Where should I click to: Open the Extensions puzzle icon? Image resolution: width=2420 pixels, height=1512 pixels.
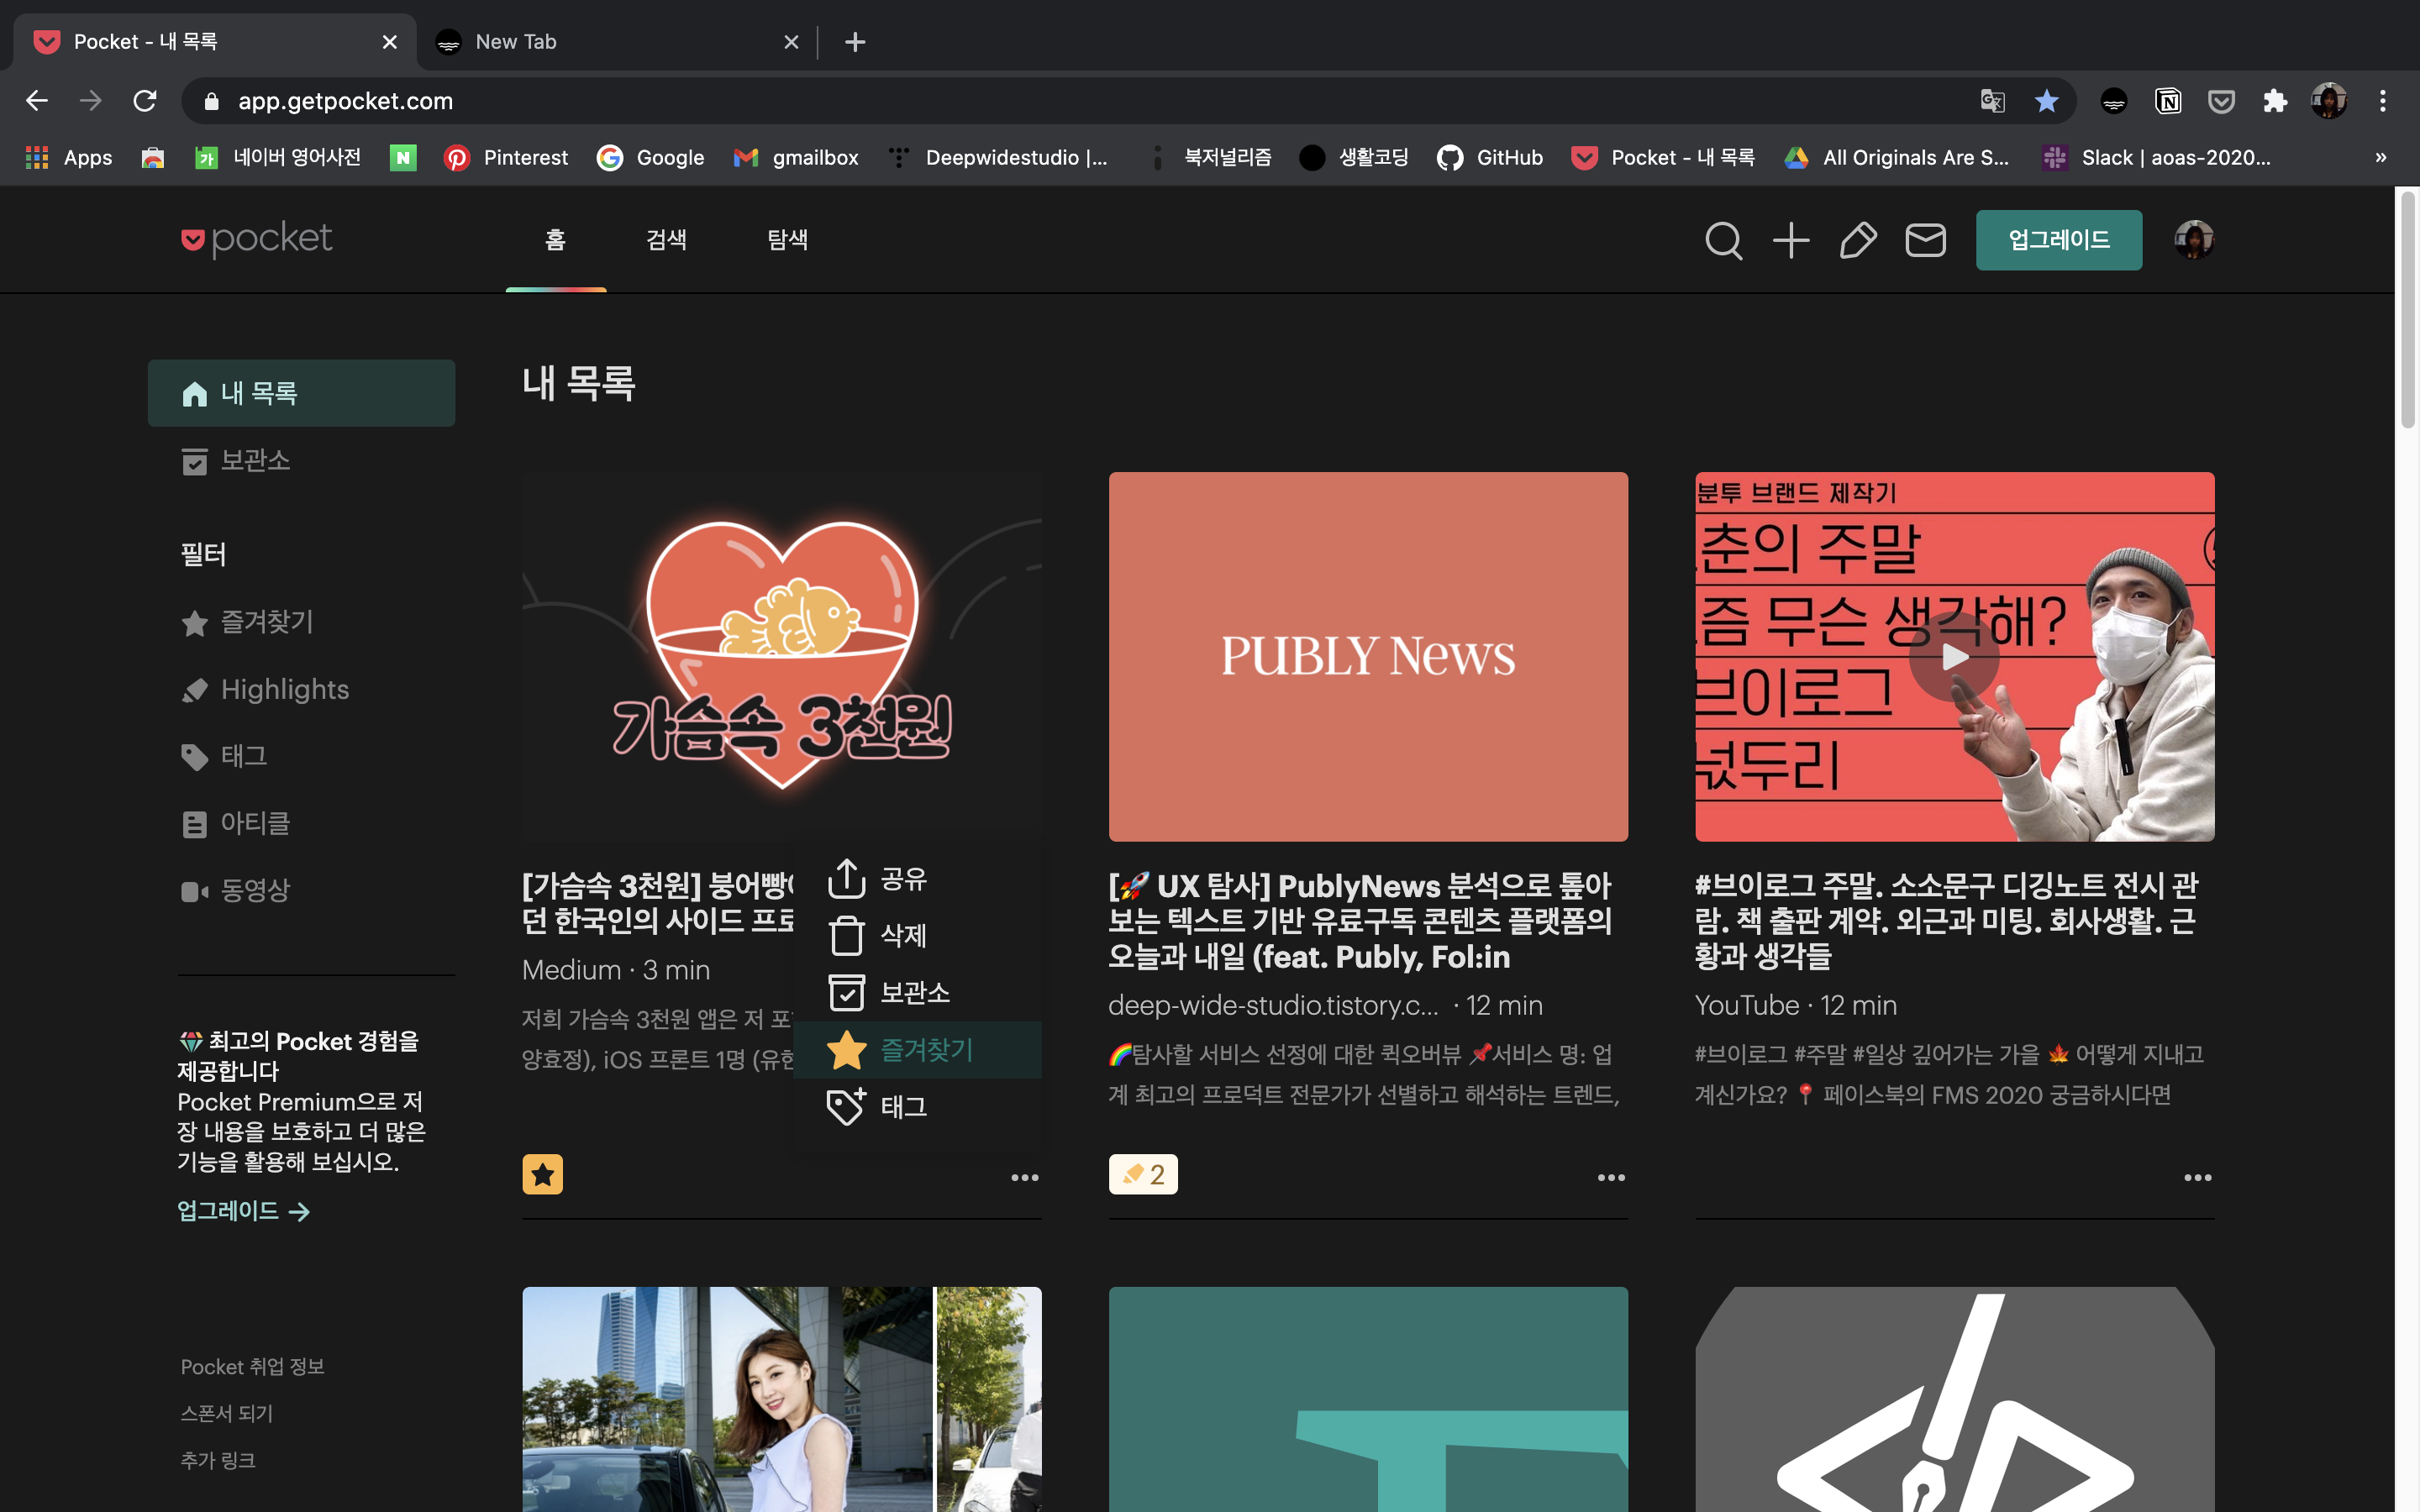(2275, 101)
